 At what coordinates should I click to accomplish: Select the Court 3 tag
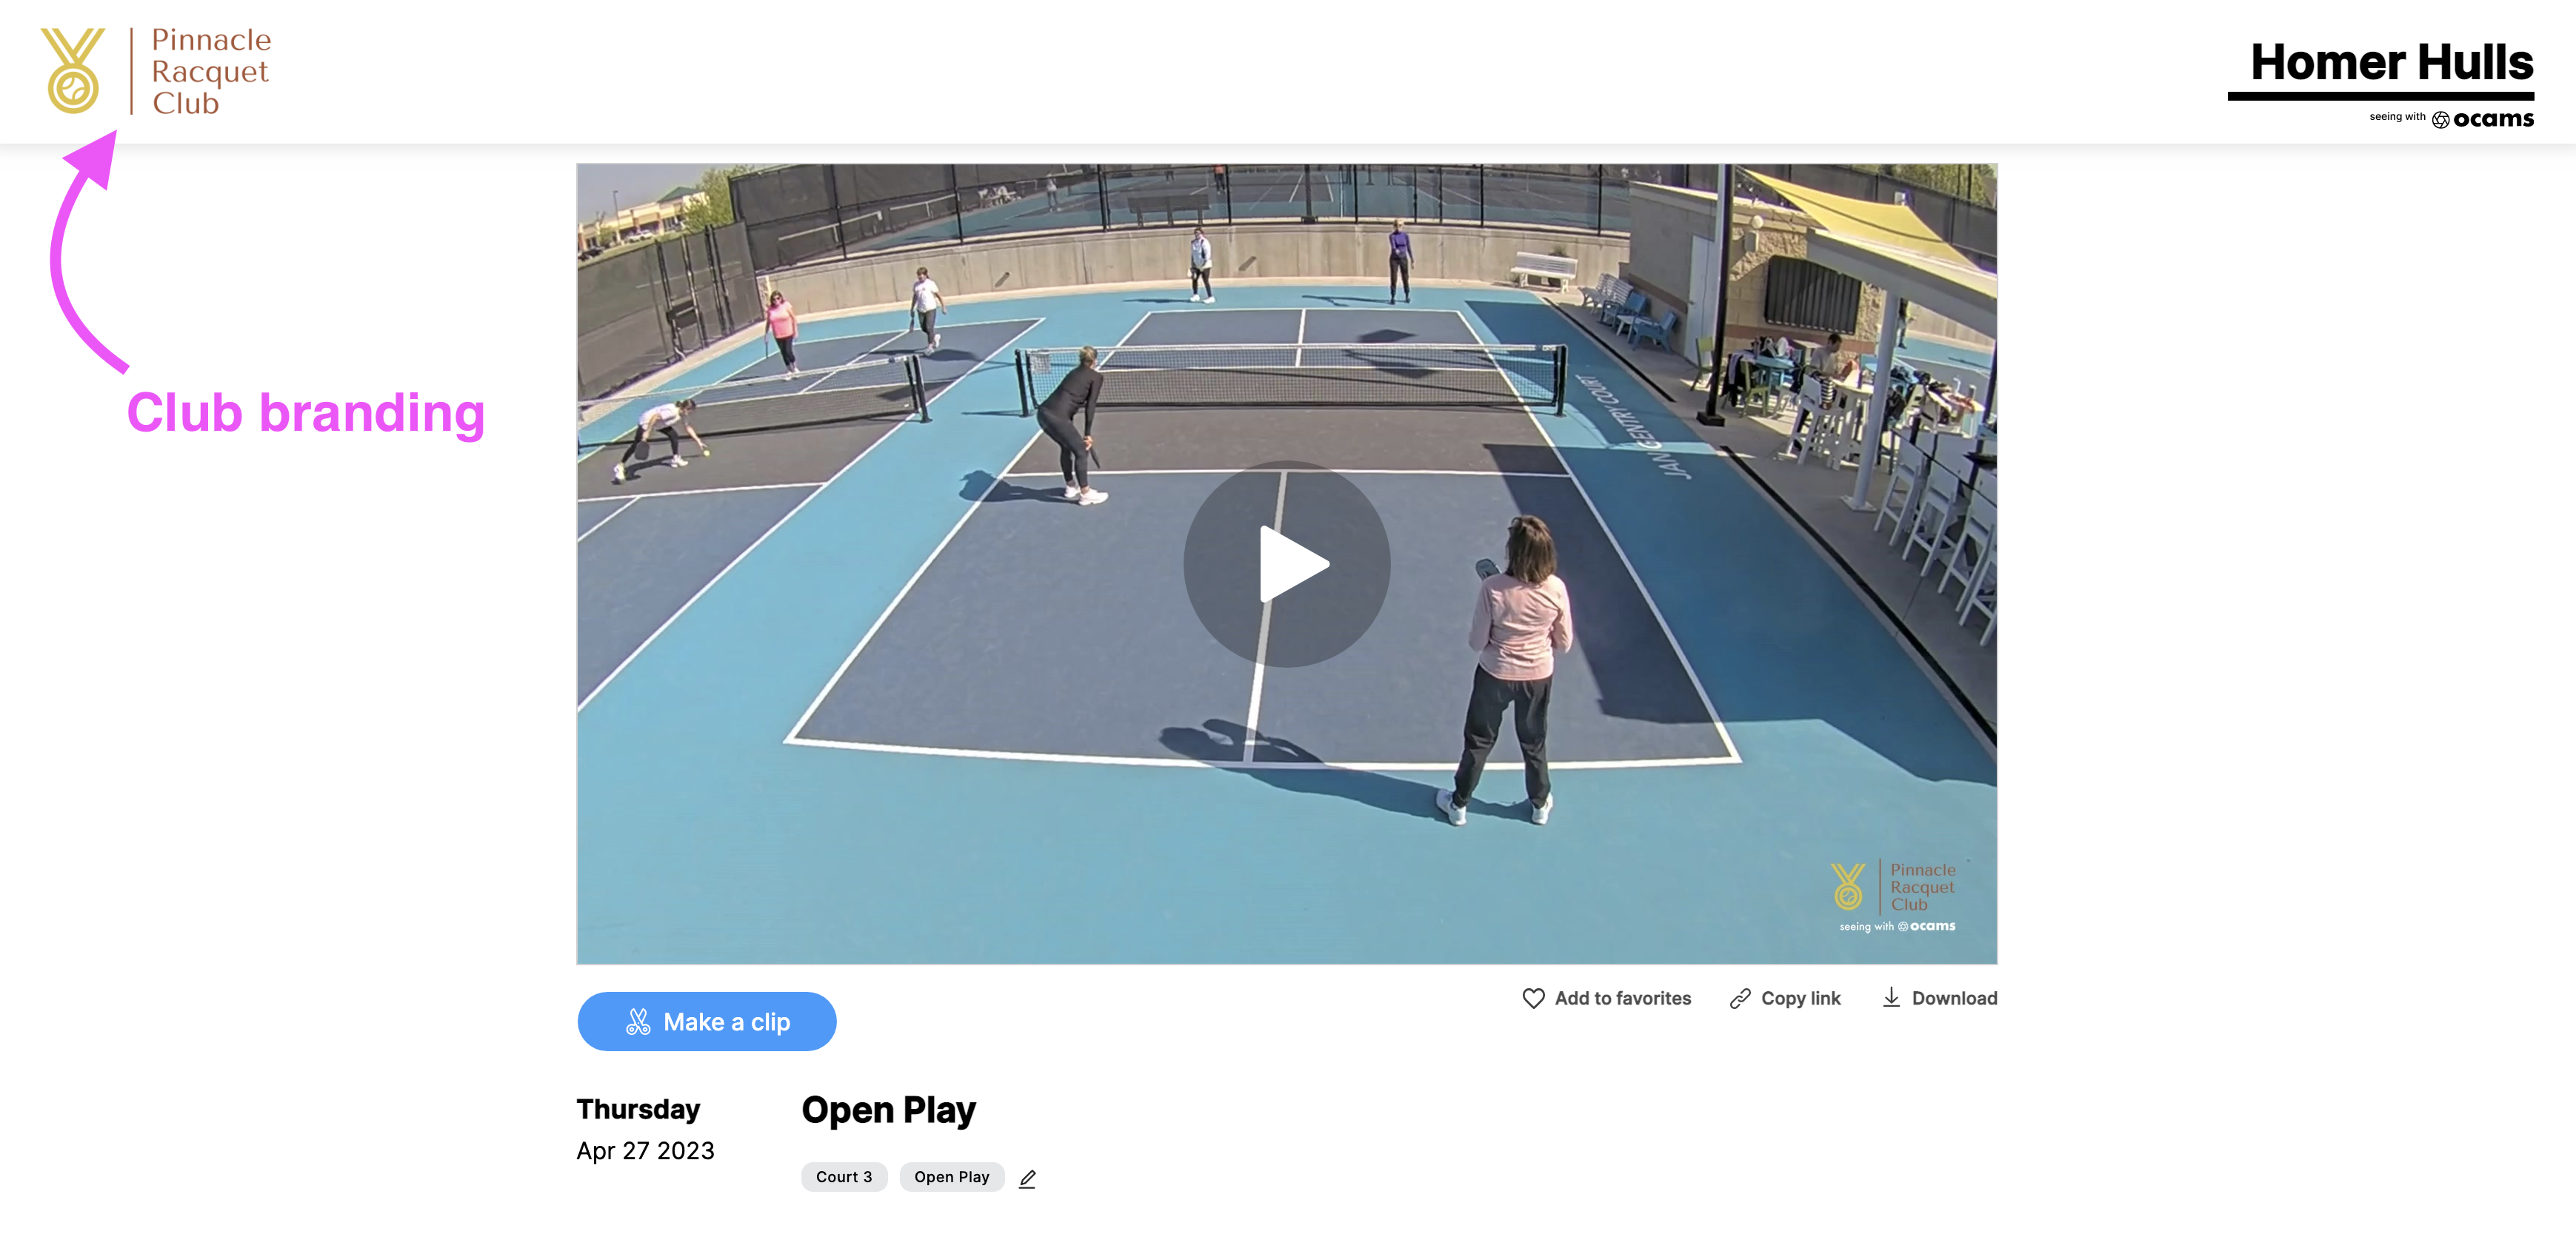pos(843,1177)
